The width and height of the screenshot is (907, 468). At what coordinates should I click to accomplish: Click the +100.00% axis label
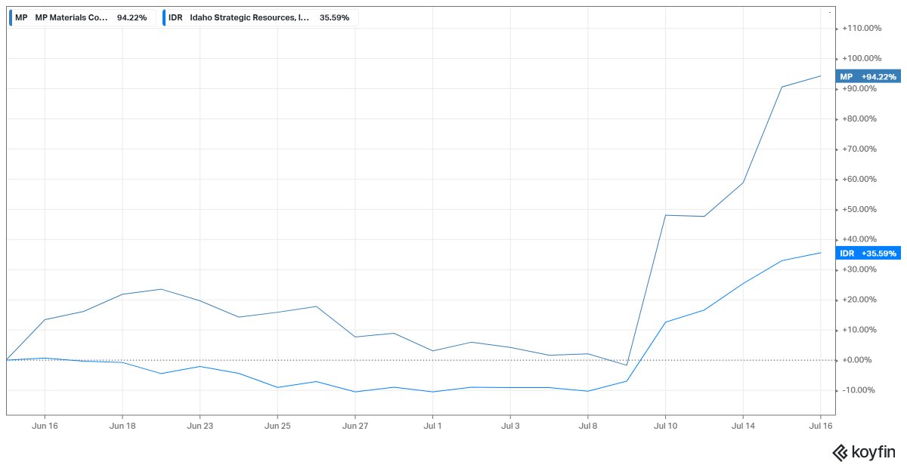862,58
